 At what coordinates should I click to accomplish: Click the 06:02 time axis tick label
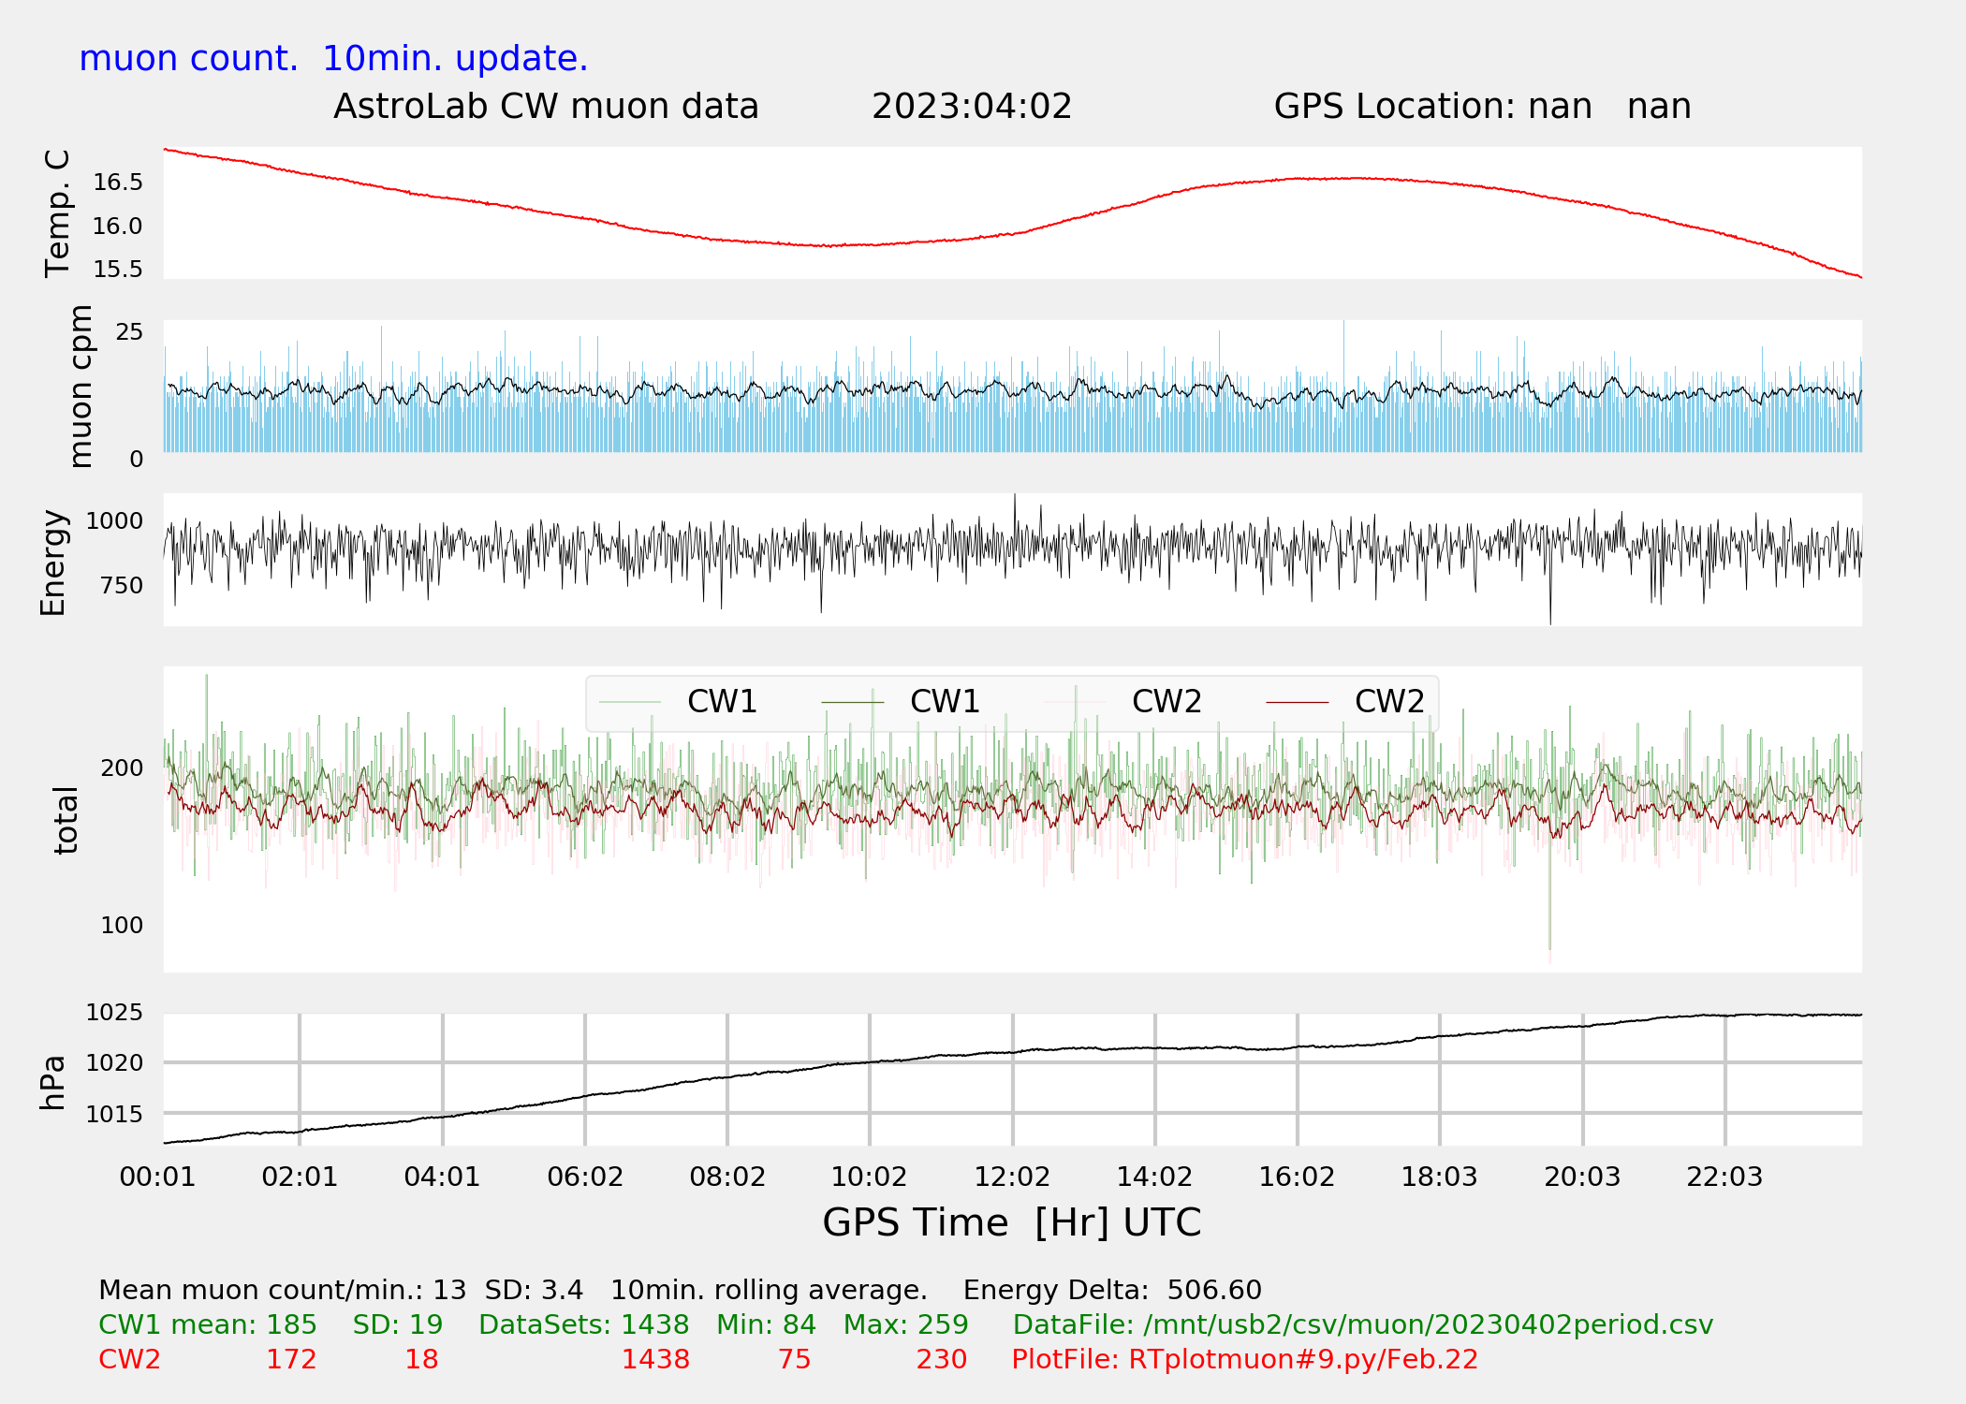(x=585, y=1177)
